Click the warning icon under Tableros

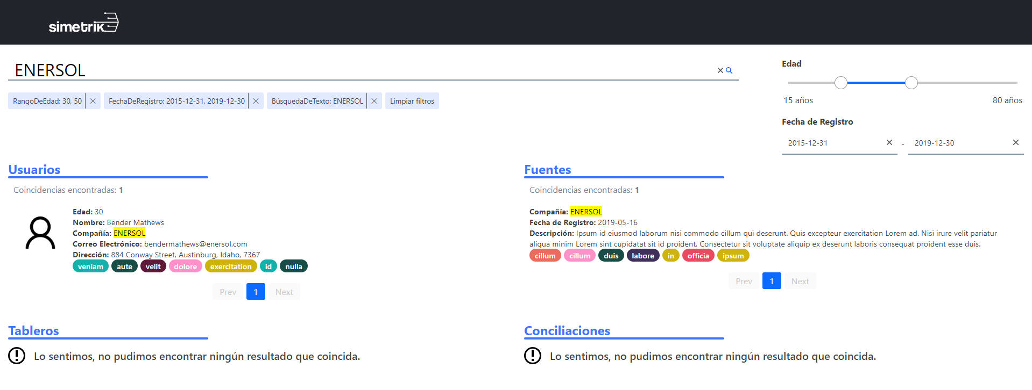click(x=17, y=356)
